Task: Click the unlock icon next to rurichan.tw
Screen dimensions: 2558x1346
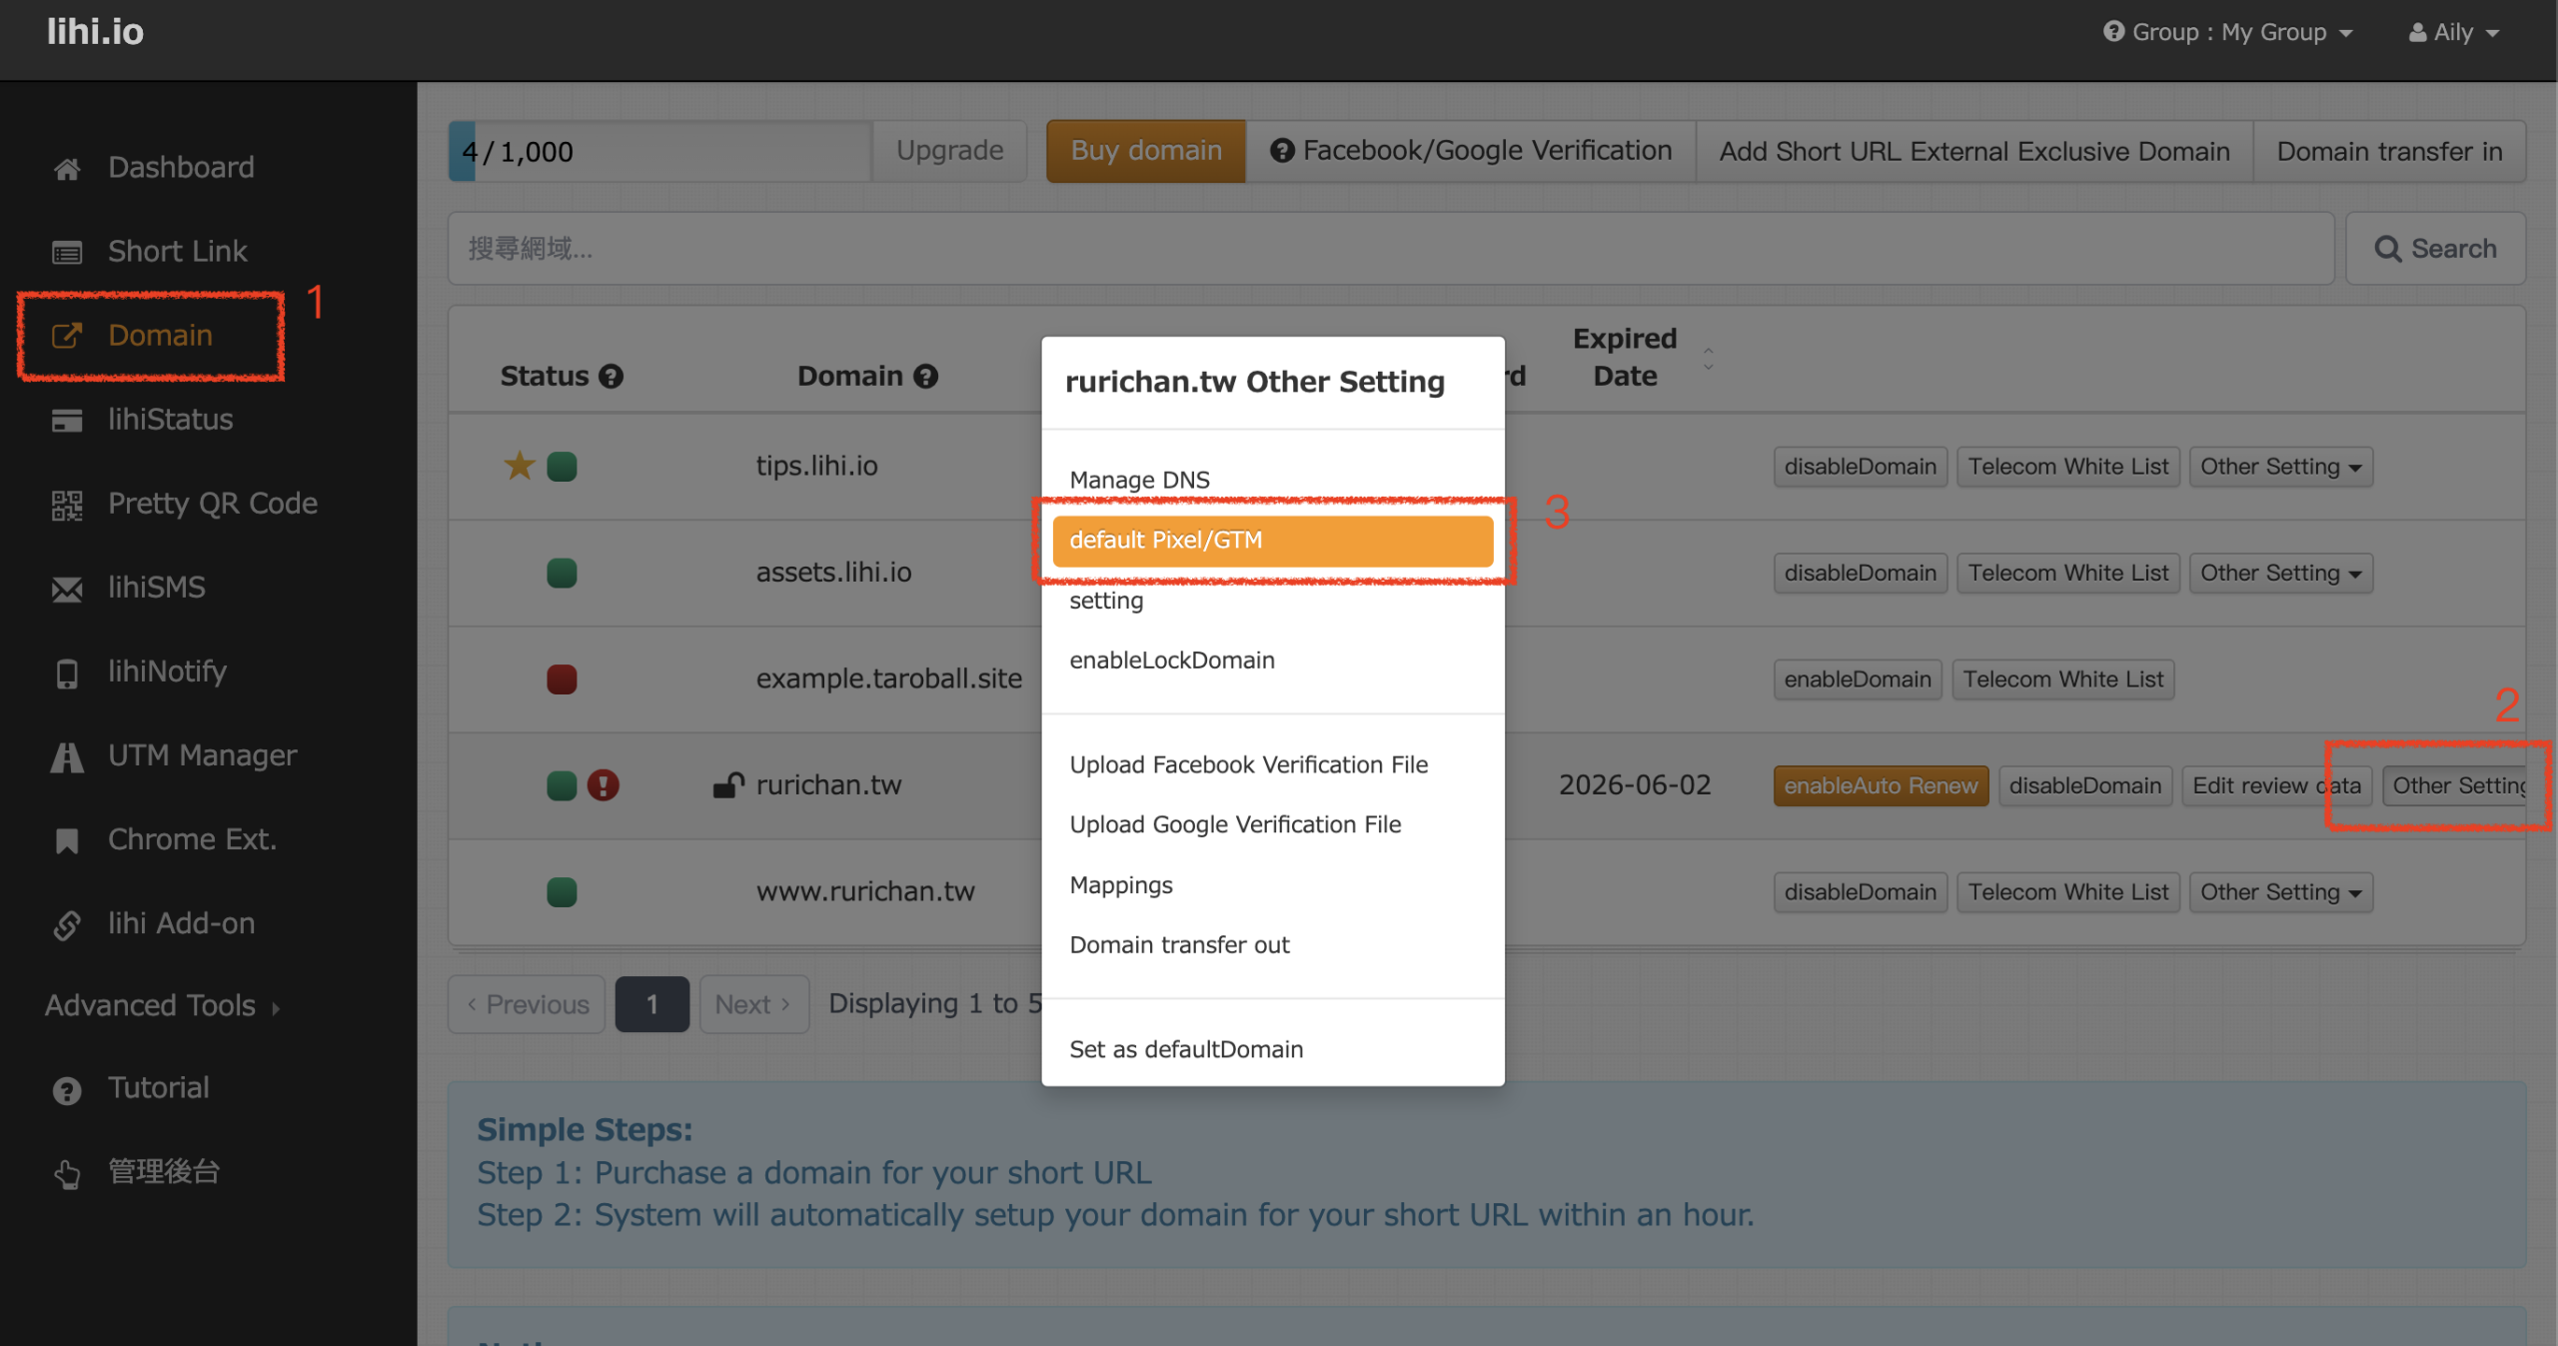Action: [x=728, y=785]
